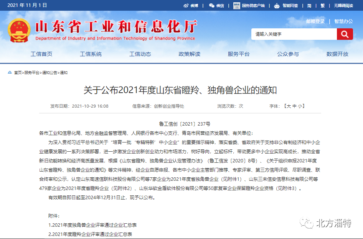Click the 国务院客户端 text link

point(253,6)
